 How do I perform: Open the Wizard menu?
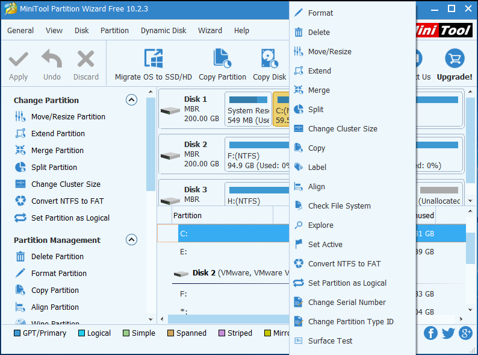[210, 31]
